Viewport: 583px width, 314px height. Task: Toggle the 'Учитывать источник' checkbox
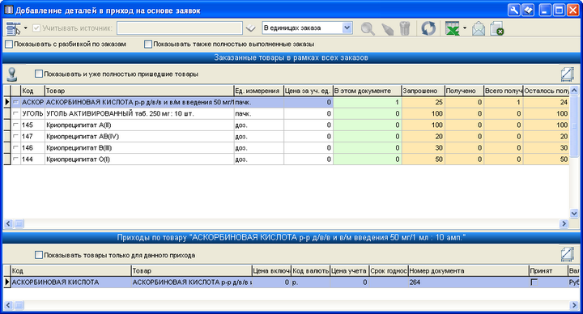(36, 28)
